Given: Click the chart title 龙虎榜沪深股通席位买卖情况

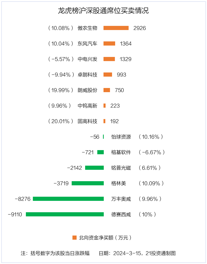Looking at the screenshot, I should (103, 10).
